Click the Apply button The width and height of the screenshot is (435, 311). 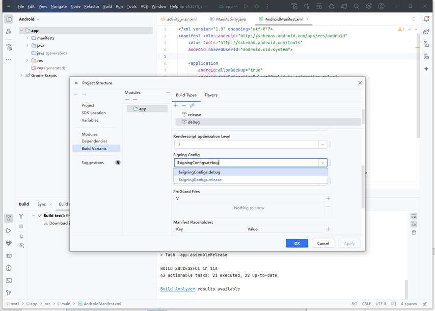coord(349,243)
